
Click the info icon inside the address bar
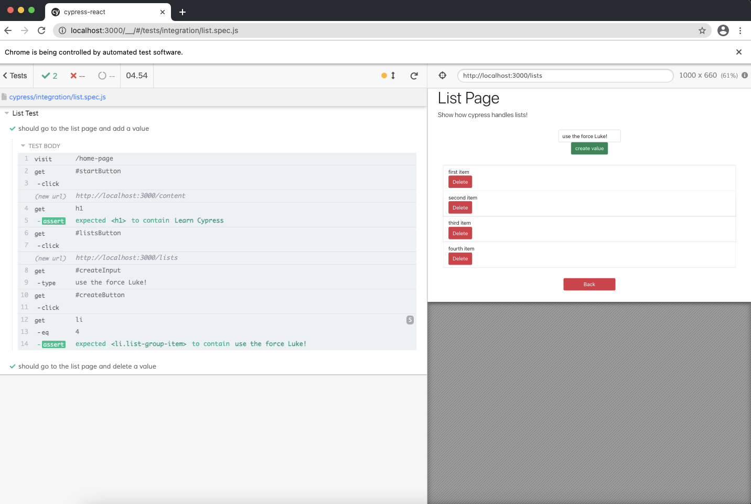tap(62, 30)
